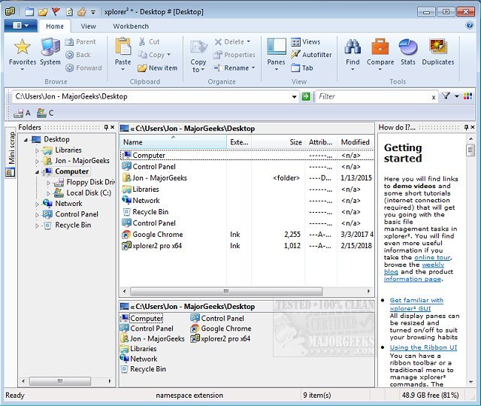Click the System computer icon in ribbon
Viewport: 481px width, 406px height.
(x=50, y=47)
